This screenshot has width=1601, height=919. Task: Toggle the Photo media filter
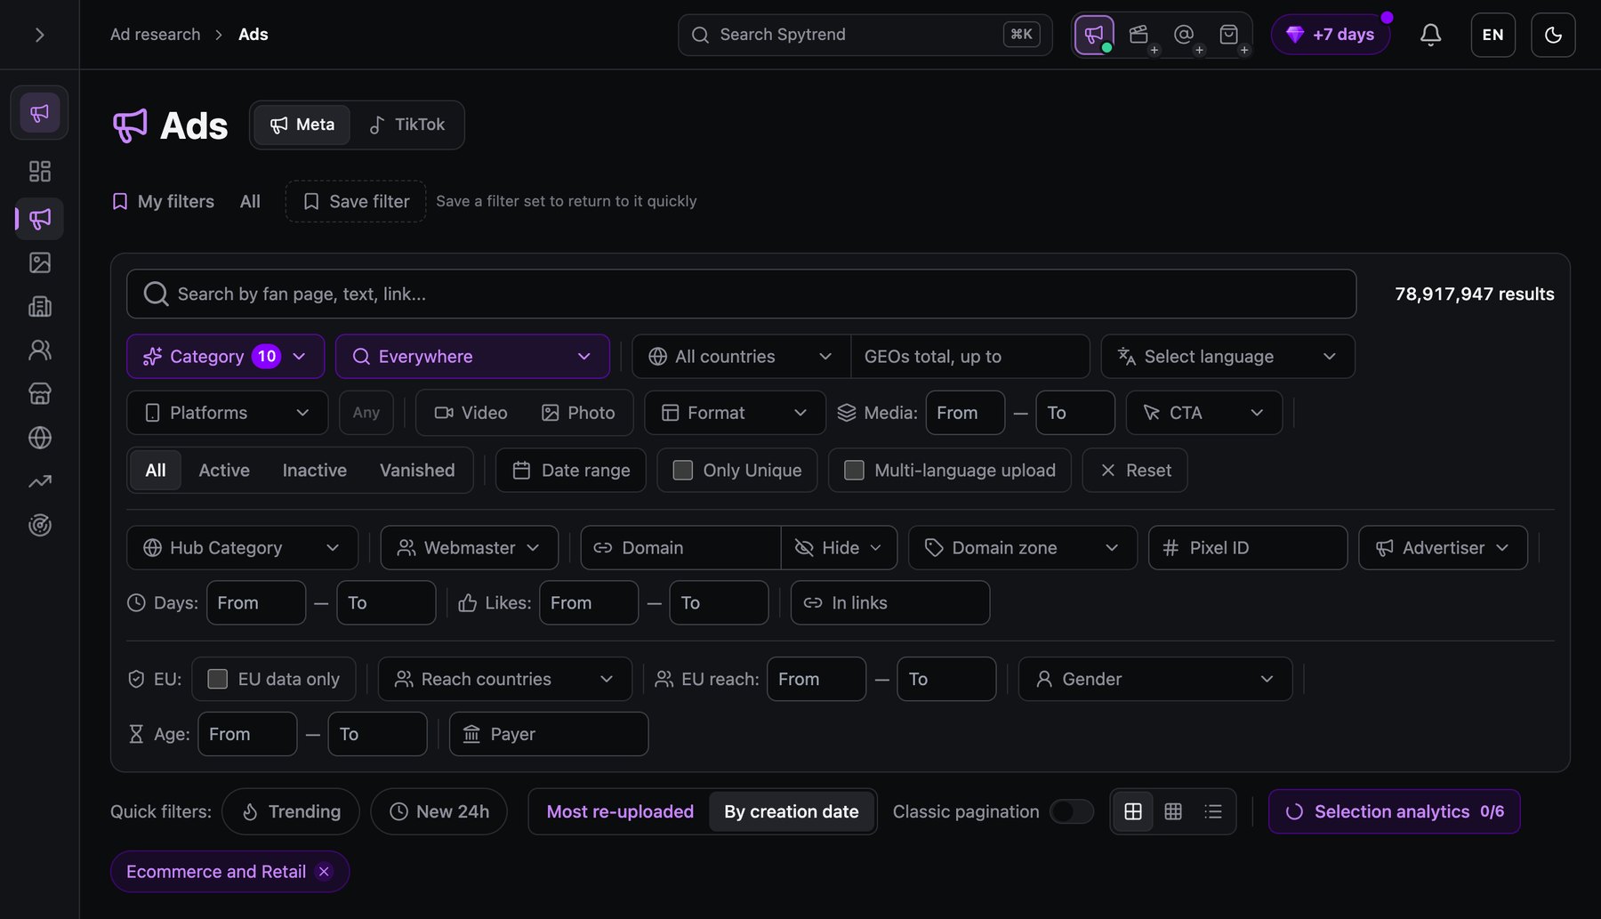[x=578, y=413]
